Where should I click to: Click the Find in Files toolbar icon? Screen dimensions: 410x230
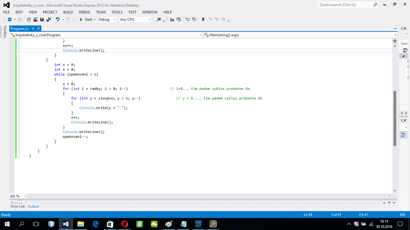[x=159, y=19]
